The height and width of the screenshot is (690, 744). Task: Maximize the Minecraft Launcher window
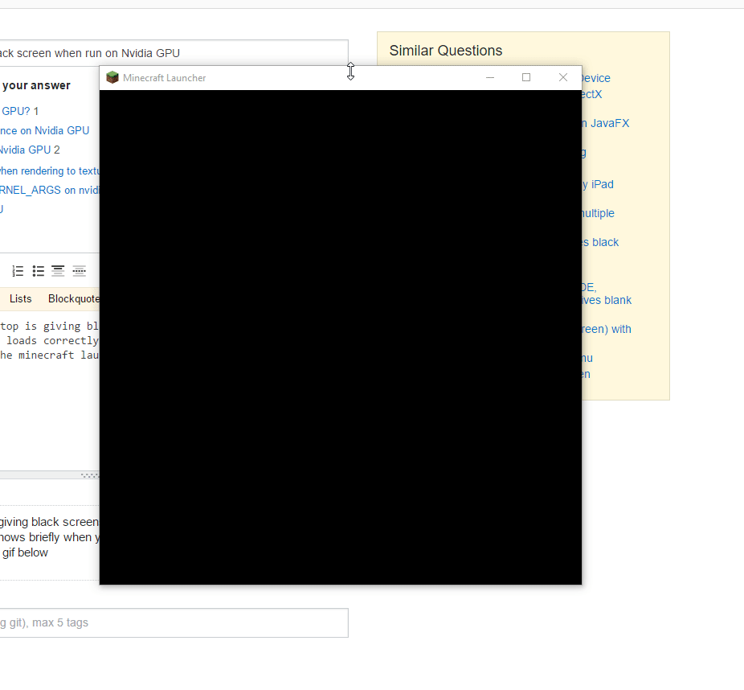tap(526, 77)
